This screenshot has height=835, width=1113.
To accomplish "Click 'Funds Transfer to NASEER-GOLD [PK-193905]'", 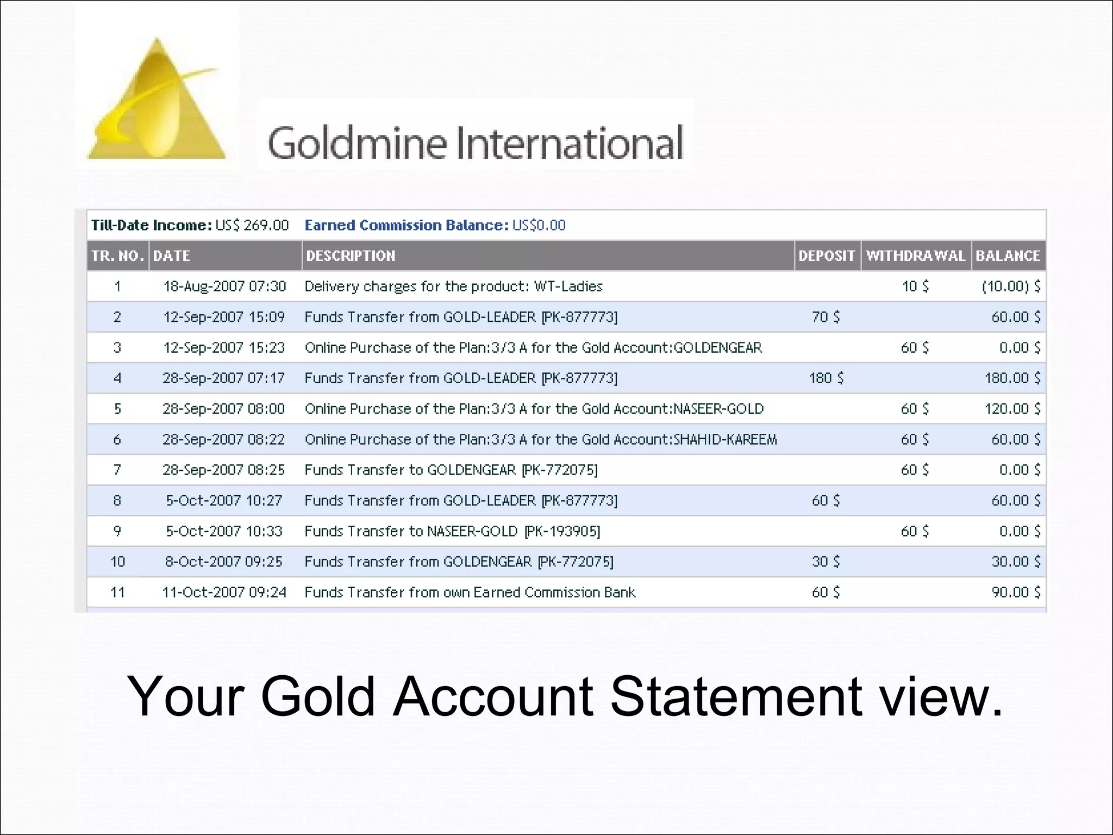I will tap(452, 531).
